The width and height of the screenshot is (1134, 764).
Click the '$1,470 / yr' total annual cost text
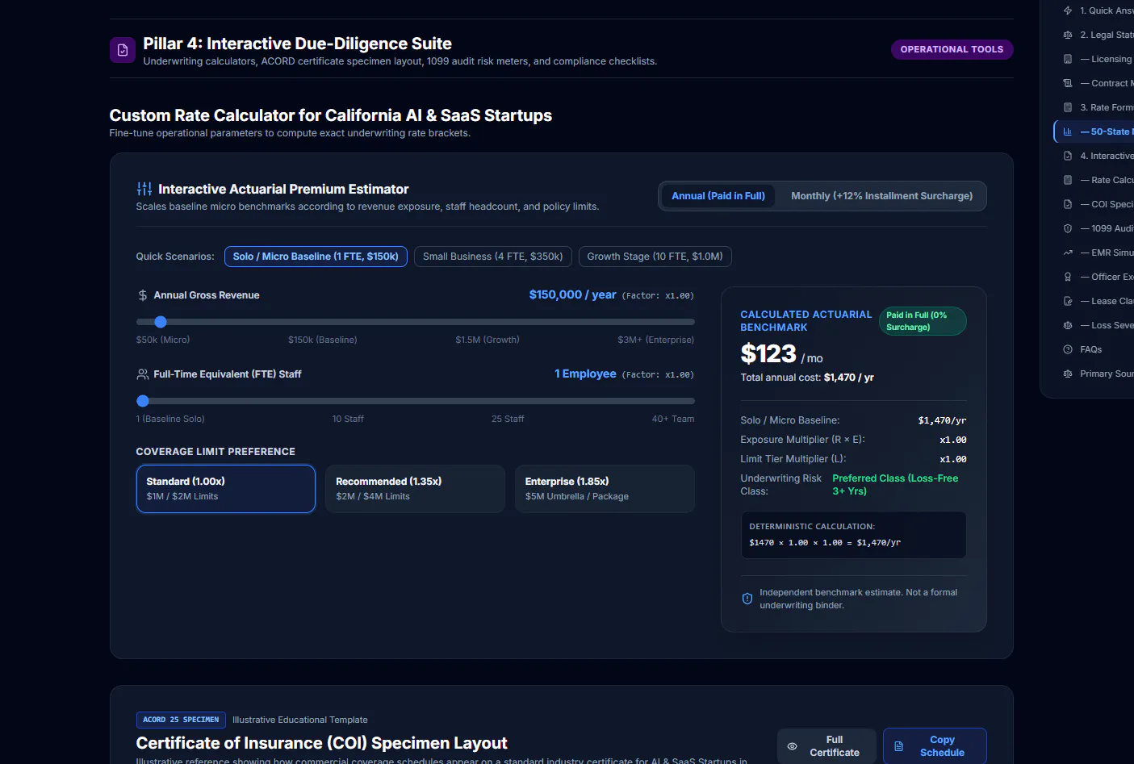tap(849, 378)
